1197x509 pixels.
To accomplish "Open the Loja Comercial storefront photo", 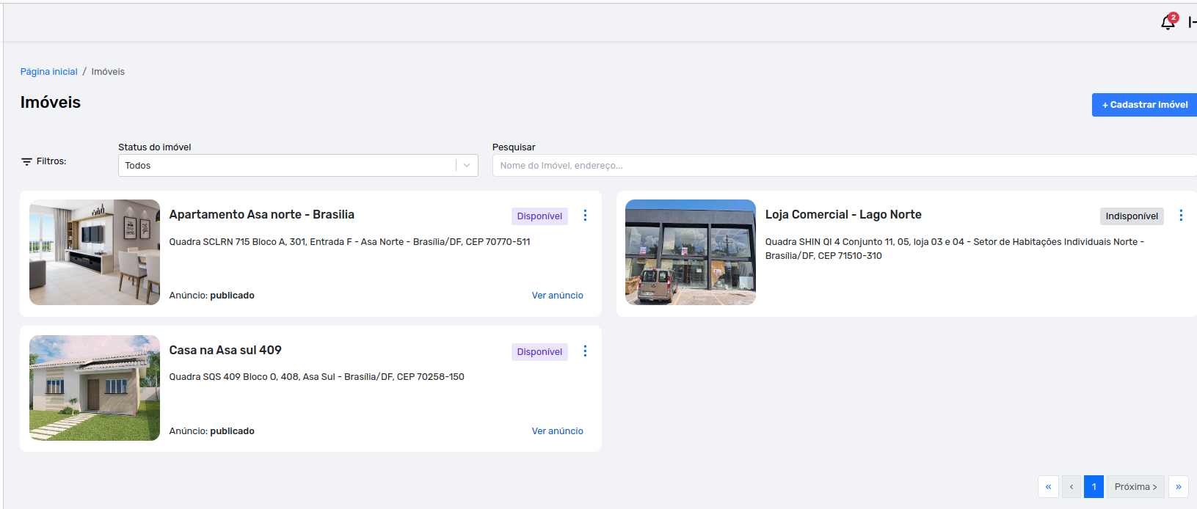I will (691, 252).
